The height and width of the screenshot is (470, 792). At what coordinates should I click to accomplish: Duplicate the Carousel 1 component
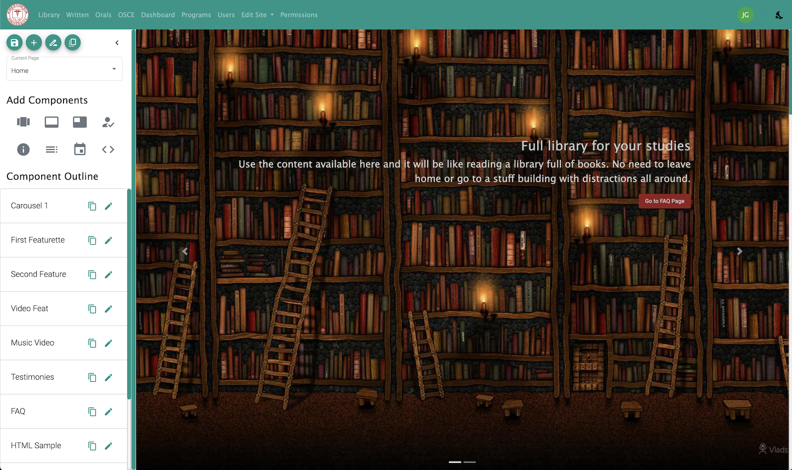coord(92,206)
